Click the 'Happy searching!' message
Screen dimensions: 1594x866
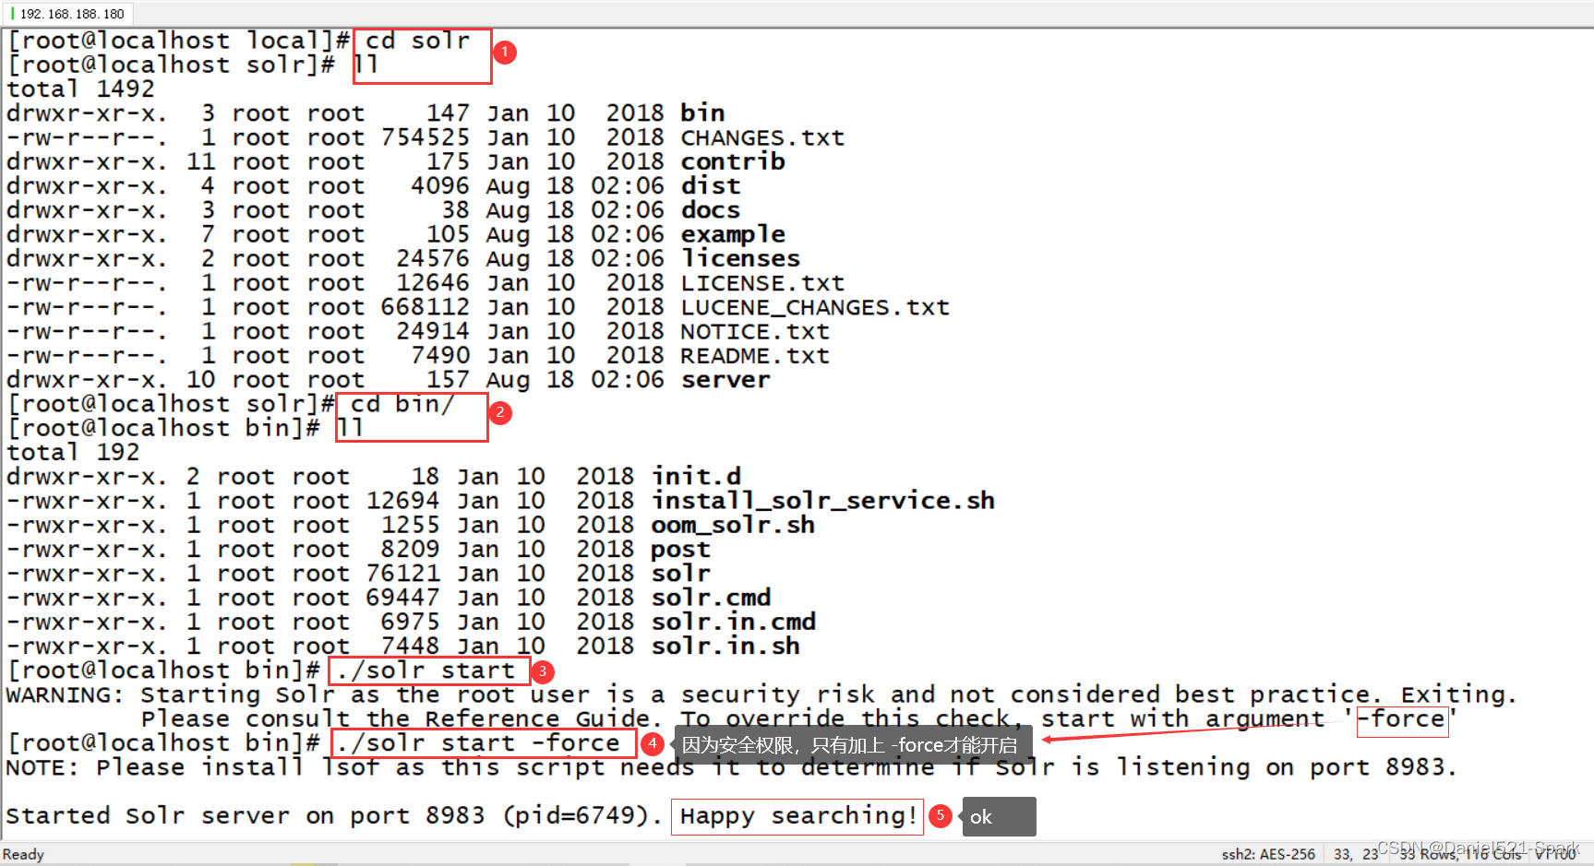tap(797, 816)
